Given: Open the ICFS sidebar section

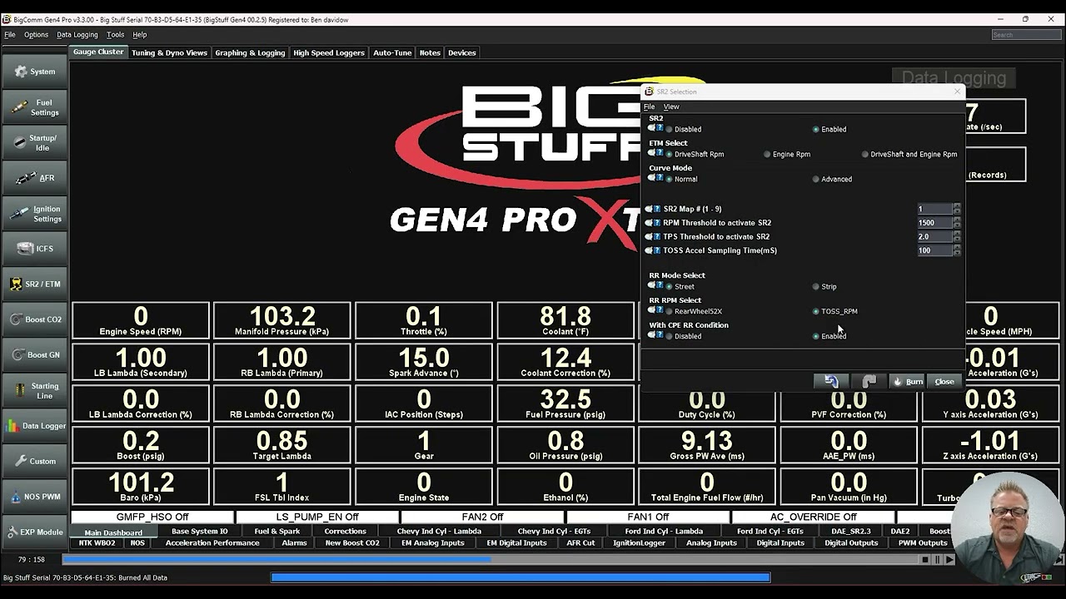Looking at the screenshot, I should point(34,249).
